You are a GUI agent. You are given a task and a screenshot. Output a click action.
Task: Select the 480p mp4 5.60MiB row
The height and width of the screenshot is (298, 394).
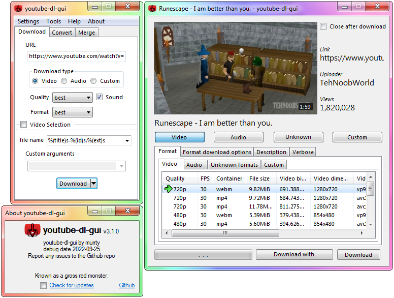(265, 224)
